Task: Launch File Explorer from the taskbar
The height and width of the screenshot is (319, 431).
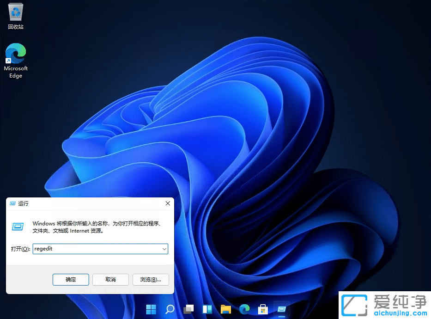Action: (225, 309)
